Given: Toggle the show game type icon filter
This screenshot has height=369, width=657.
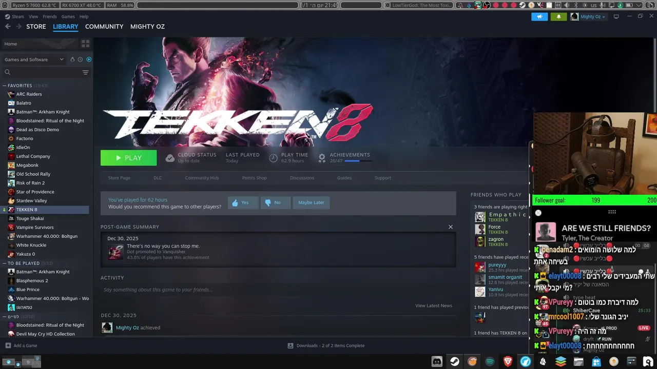Looking at the screenshot, I should coord(72,59).
